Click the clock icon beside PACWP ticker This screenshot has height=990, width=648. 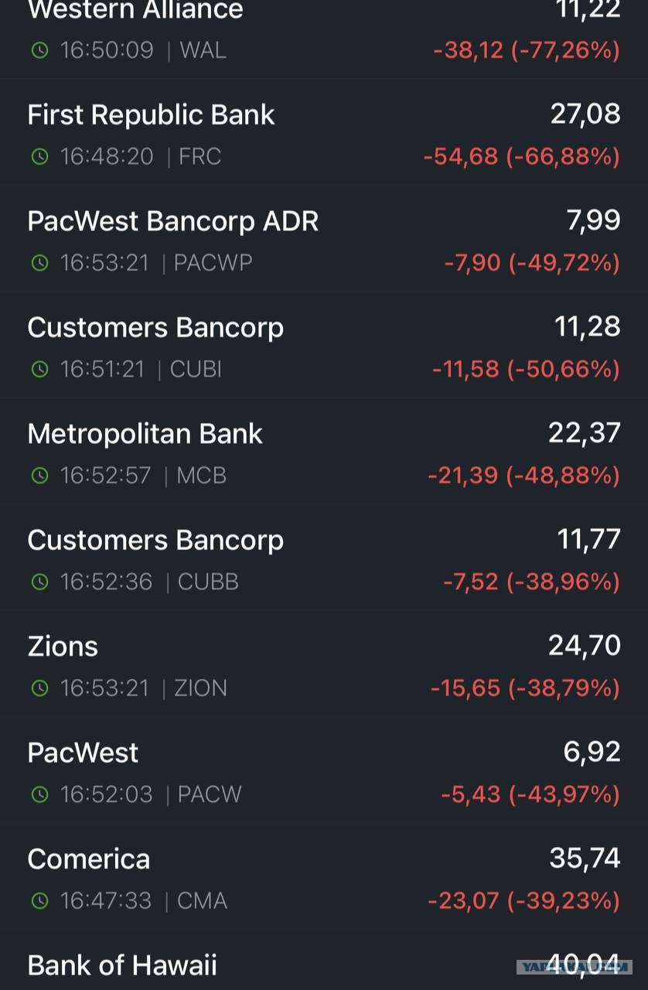click(x=39, y=263)
